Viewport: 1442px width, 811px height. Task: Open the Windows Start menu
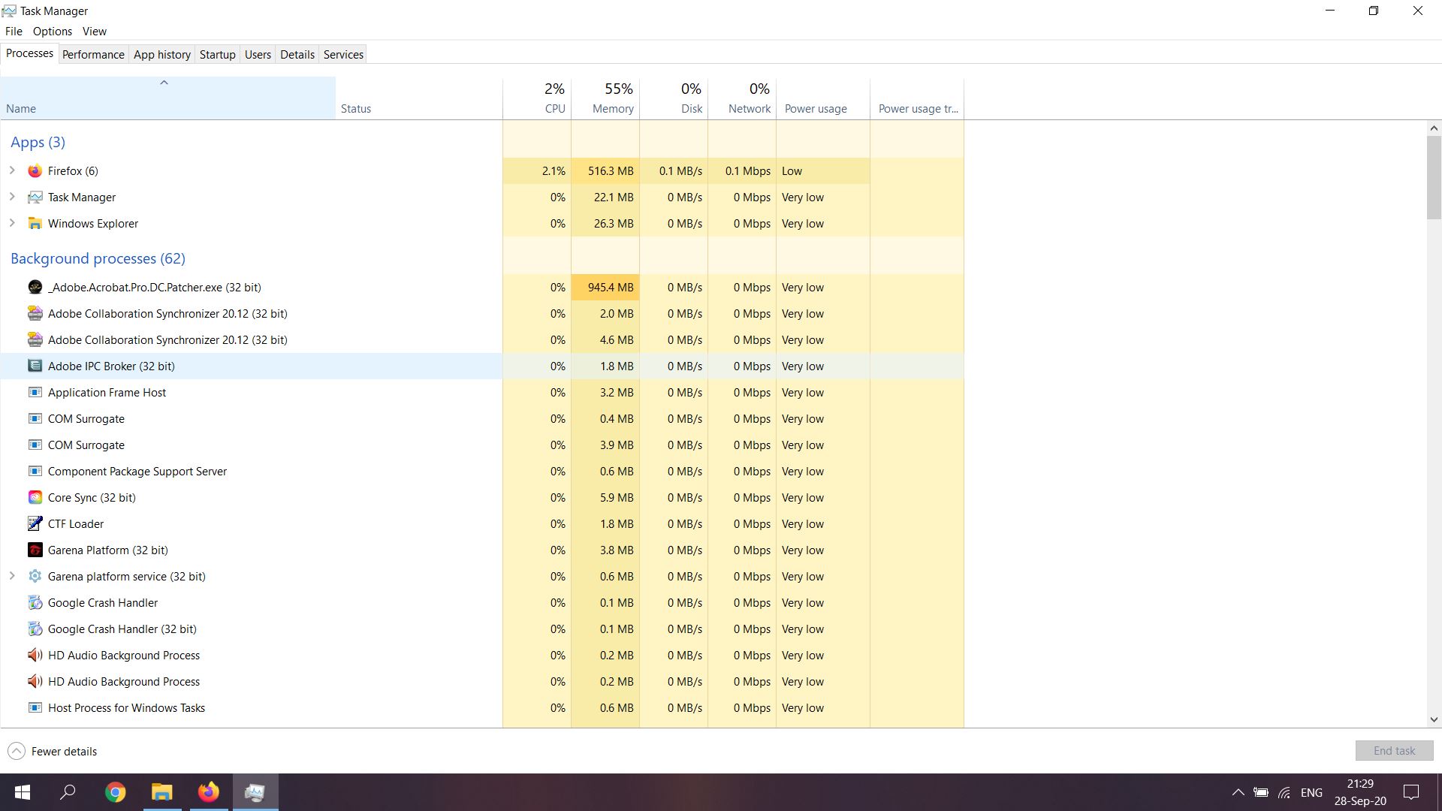(23, 792)
